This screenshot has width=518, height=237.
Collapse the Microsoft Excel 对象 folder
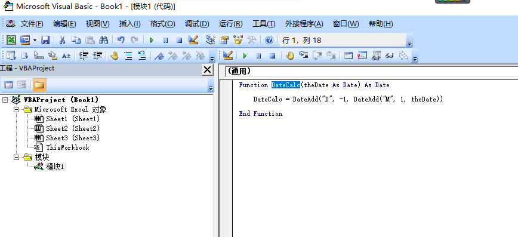[16, 109]
